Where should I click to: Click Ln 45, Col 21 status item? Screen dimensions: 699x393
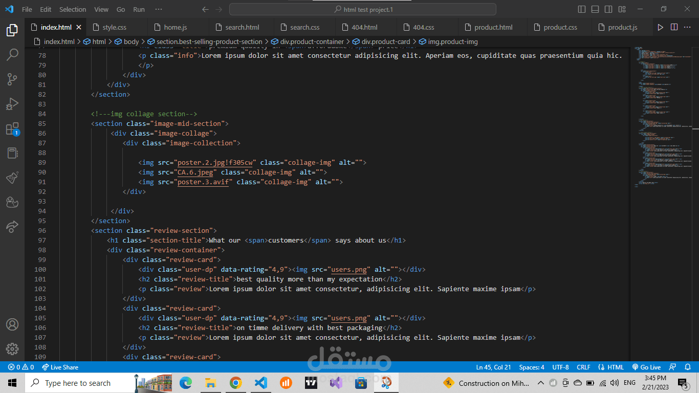(x=493, y=367)
